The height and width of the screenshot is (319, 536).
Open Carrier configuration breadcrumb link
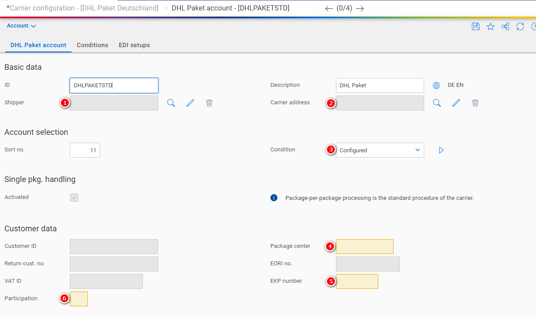[82, 8]
